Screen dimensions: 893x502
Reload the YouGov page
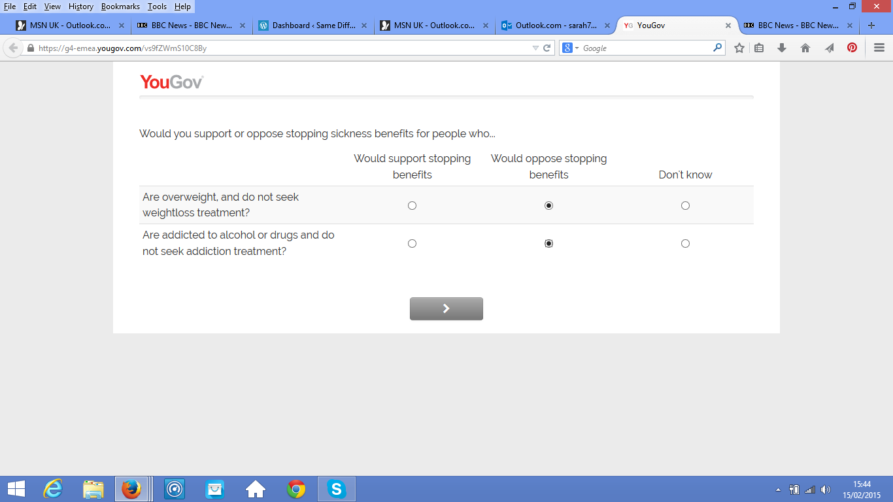pos(547,48)
